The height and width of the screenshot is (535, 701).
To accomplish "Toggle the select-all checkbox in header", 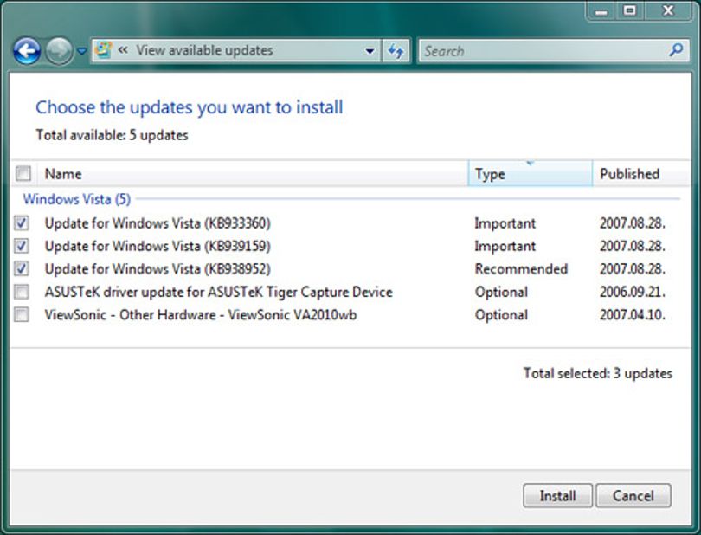I will coord(23,173).
